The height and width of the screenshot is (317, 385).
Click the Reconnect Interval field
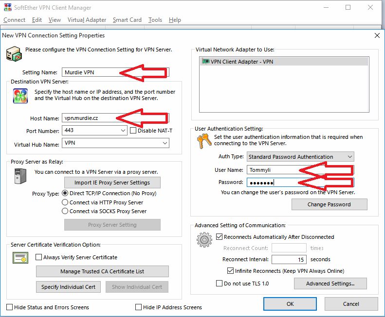point(289,259)
